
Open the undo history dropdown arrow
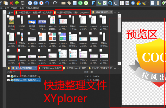click(51, 3)
